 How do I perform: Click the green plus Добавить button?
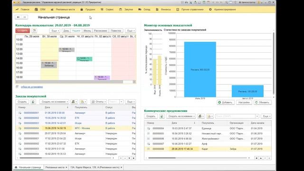coord(226,103)
